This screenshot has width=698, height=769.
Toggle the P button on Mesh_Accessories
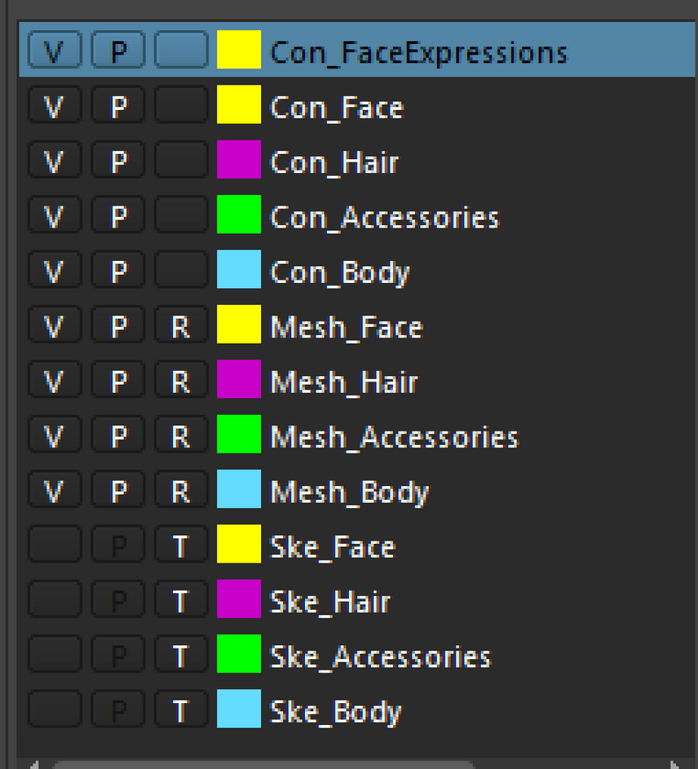point(118,435)
